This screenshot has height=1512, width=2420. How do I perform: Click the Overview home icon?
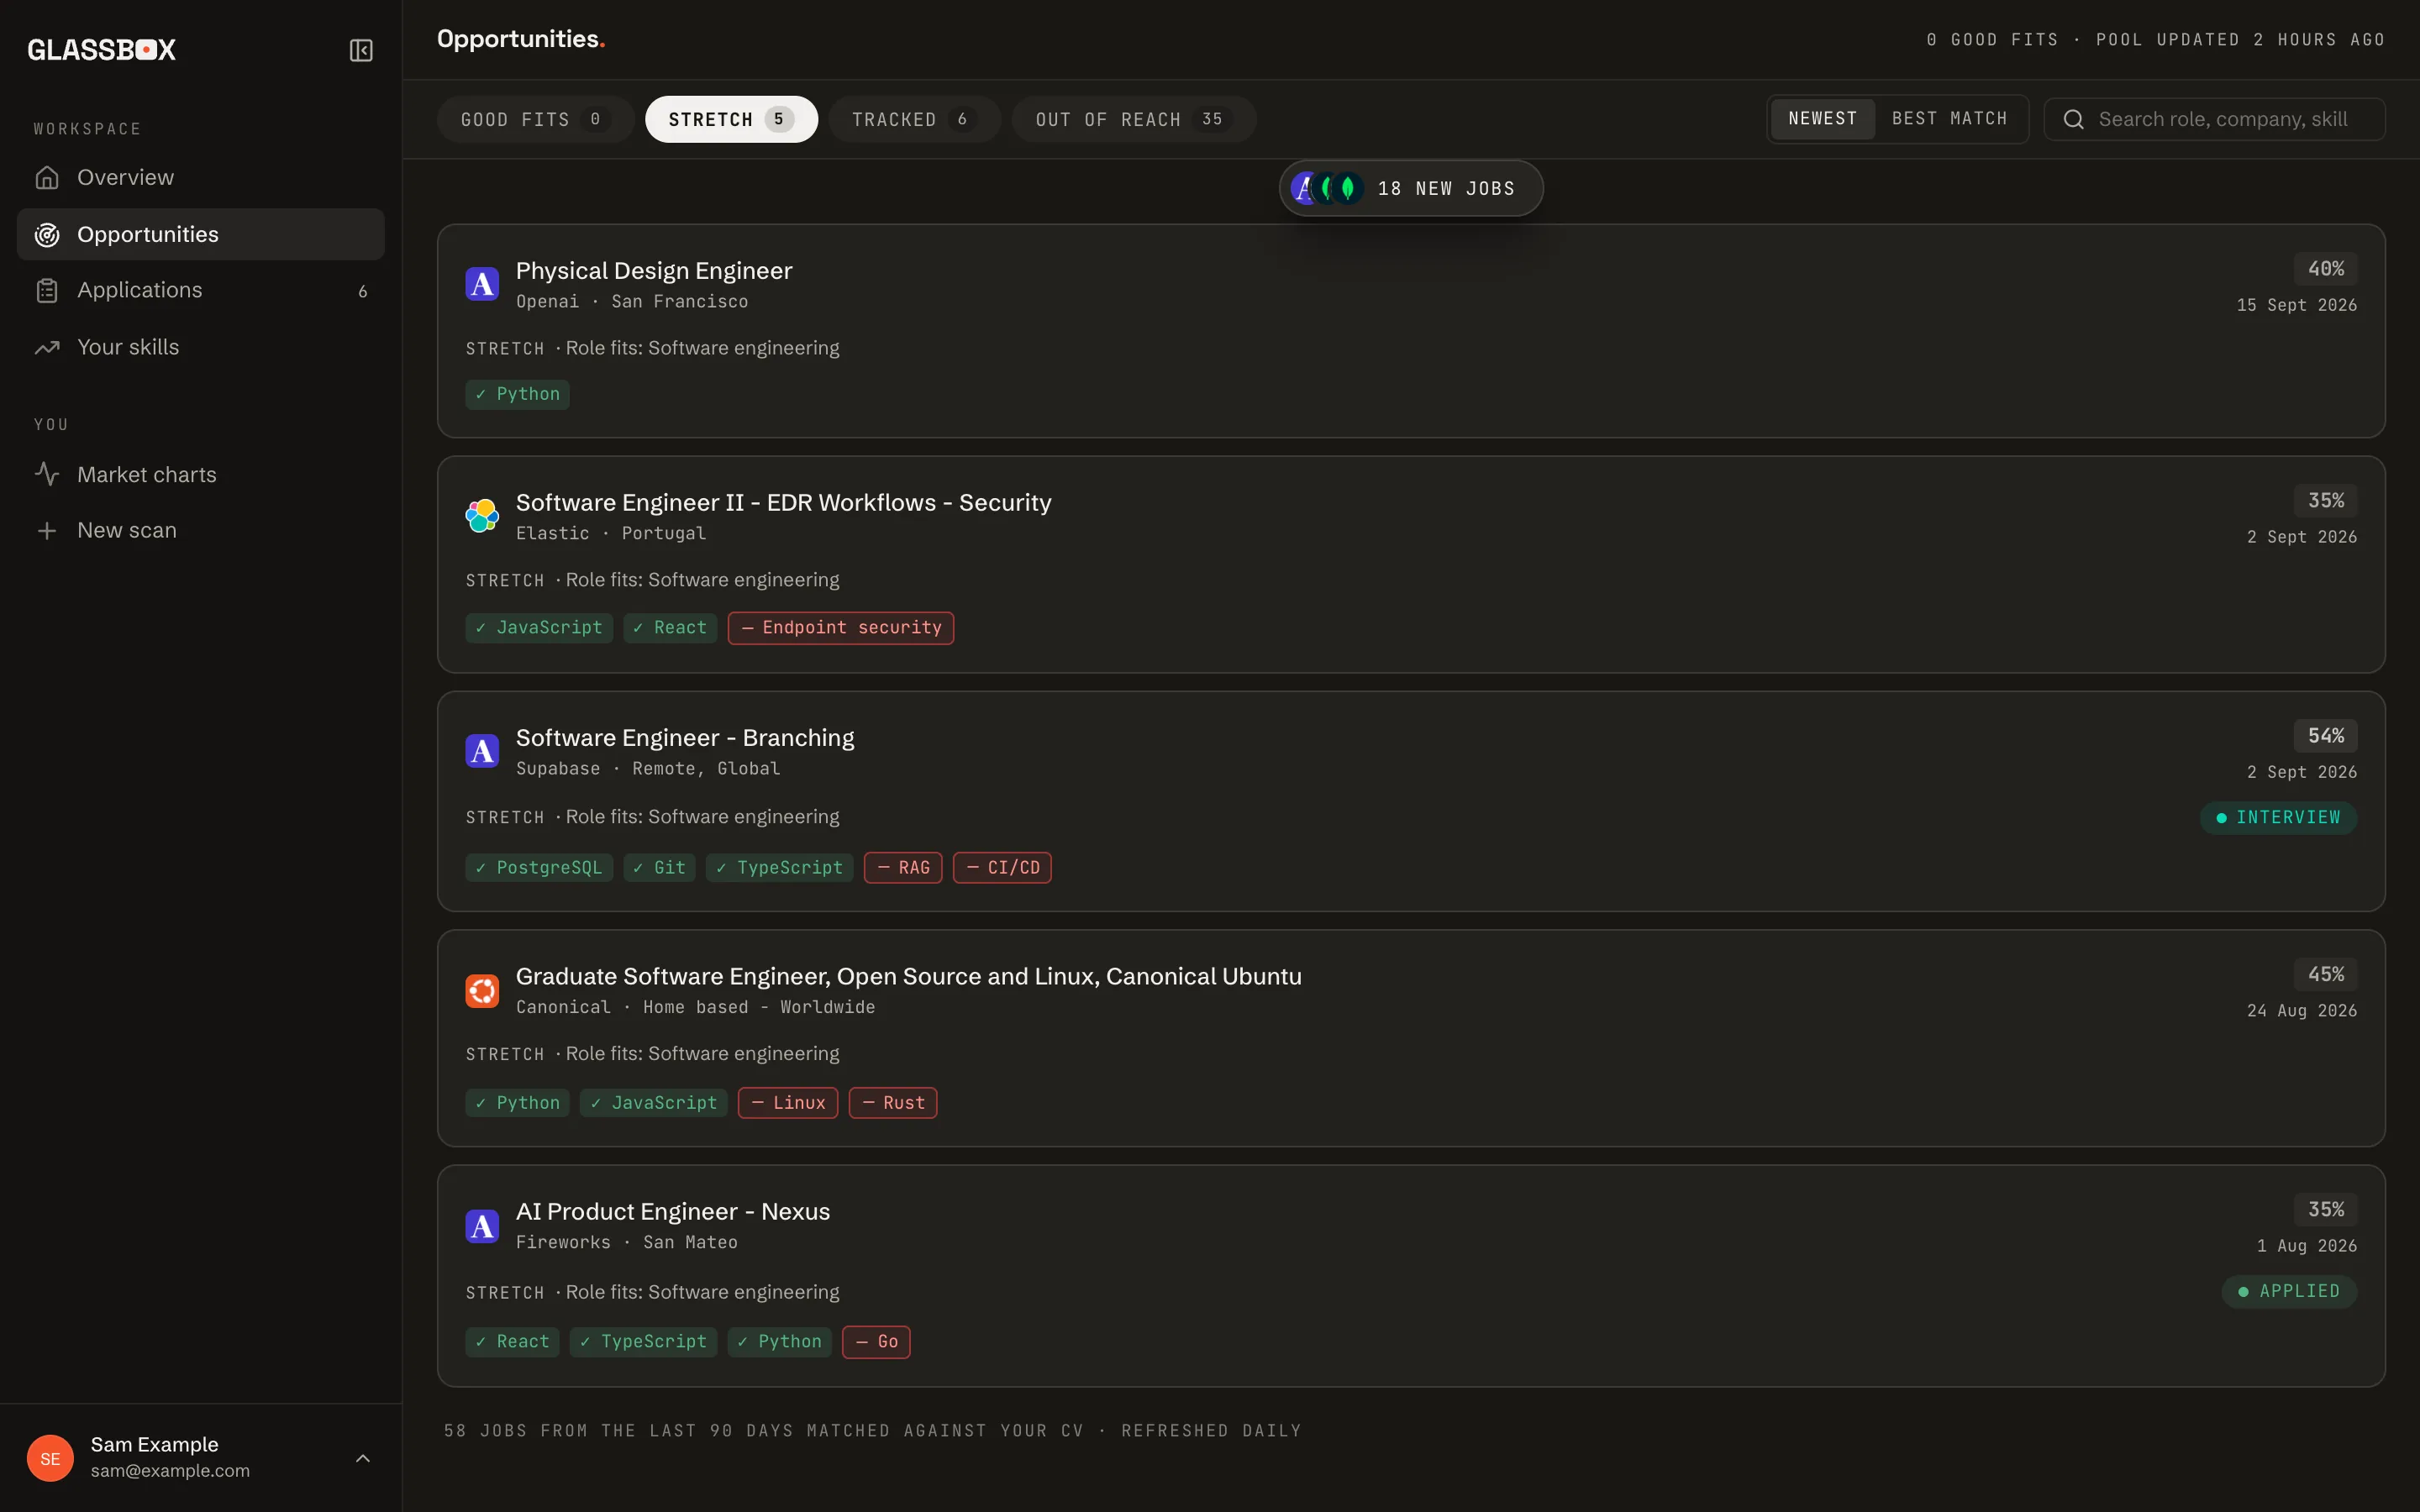(x=47, y=177)
